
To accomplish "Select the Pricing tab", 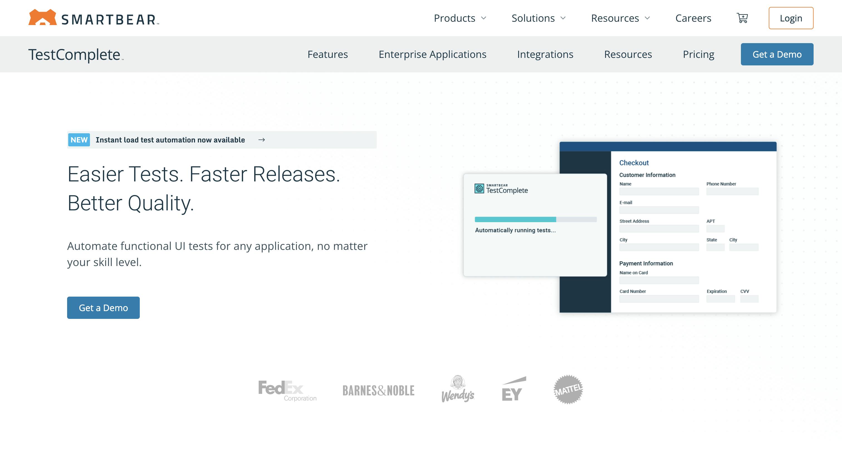I will (x=699, y=54).
